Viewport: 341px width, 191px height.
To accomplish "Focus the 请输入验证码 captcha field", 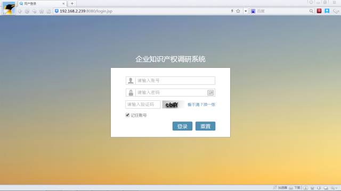I will 143,105.
